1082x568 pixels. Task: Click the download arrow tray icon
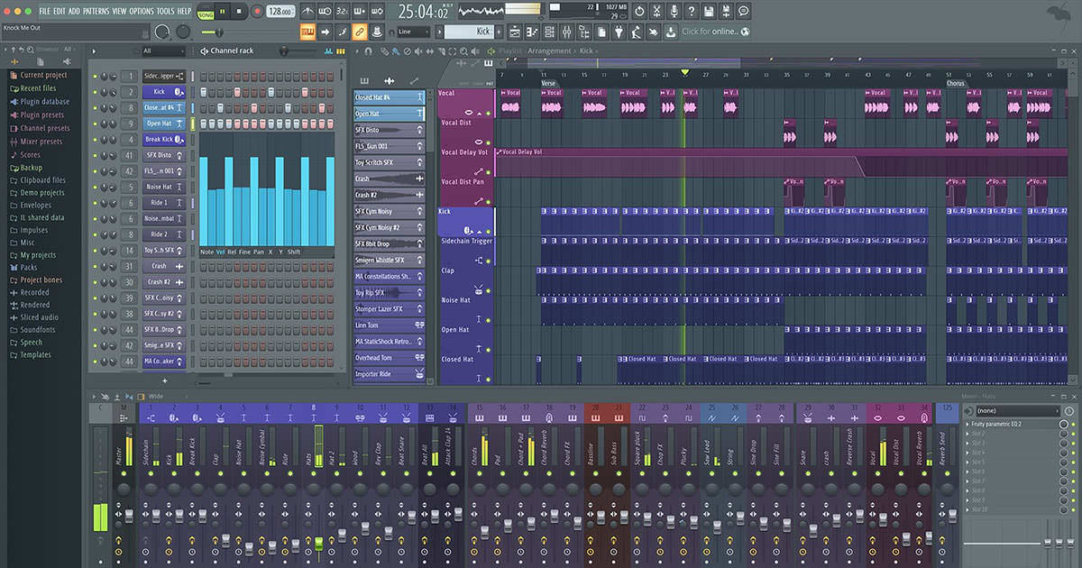click(x=671, y=32)
